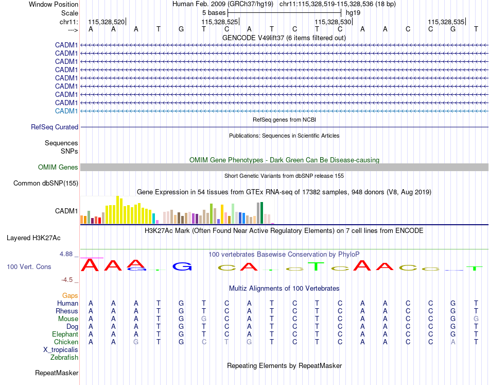Open 'Short Genetic Variants from dbSNP release 155'
The image size is (489, 385).
(x=284, y=176)
